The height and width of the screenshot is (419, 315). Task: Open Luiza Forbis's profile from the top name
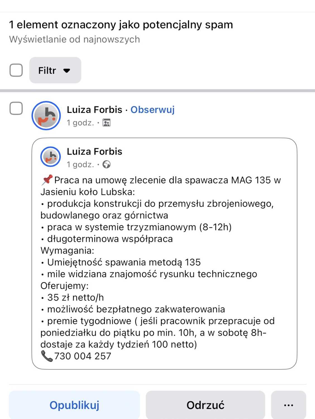tap(94, 110)
